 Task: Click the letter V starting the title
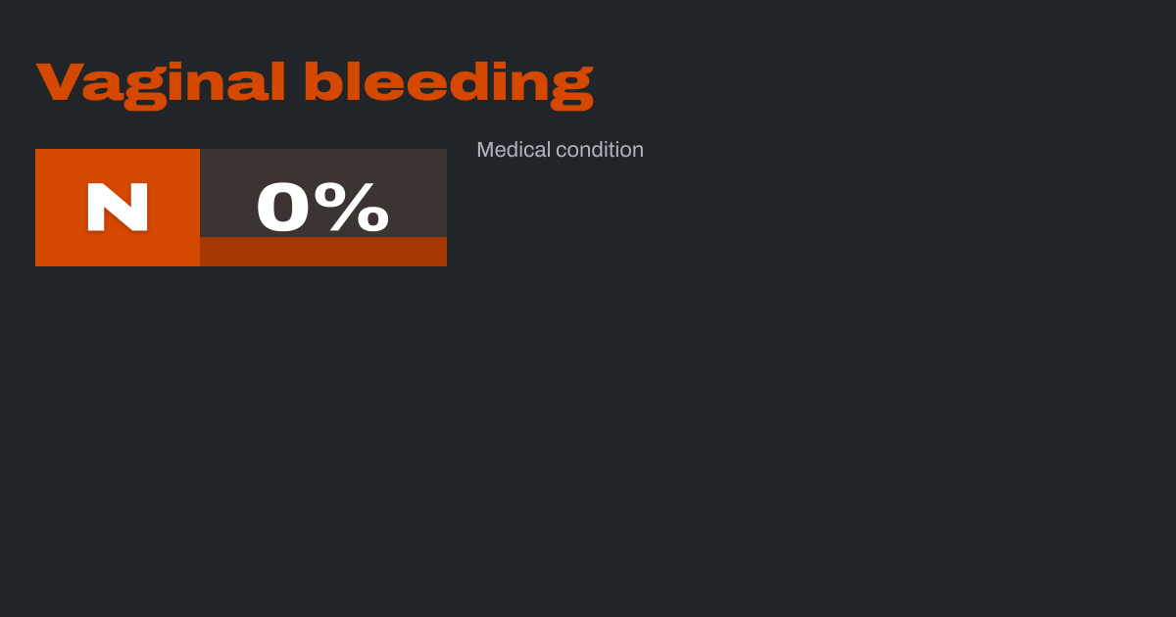click(x=57, y=82)
